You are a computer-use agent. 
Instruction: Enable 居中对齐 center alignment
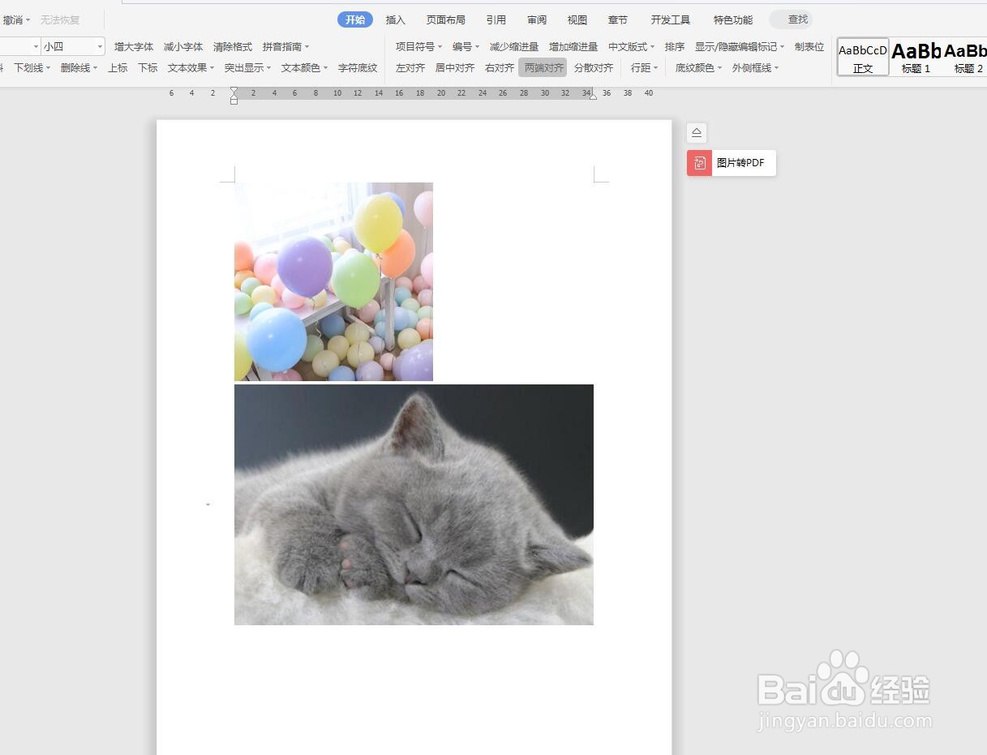(454, 67)
